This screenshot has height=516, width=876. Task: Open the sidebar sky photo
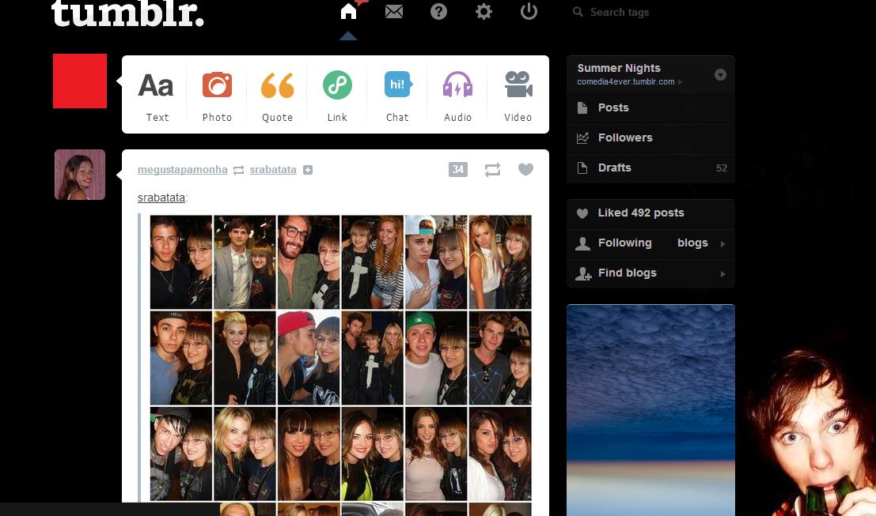pos(650,410)
